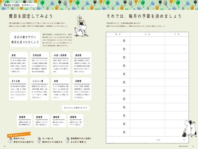
Task: Click the "通信費" card title
Action: pyautogui.click(x=78, y=55)
